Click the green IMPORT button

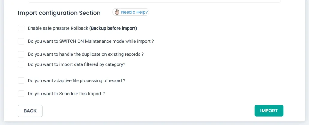[x=269, y=111]
